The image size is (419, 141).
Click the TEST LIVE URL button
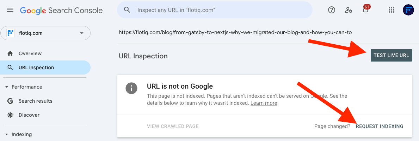391,56
